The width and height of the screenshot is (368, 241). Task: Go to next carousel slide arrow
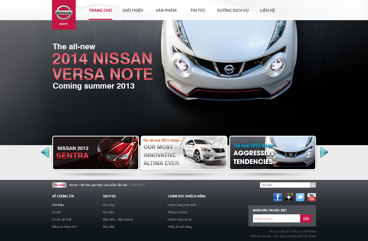[324, 152]
